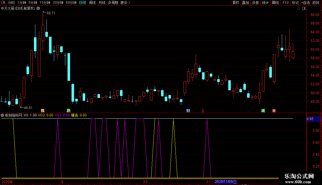
Task: Click the 复权 adjustment button
Action: coord(236,3)
